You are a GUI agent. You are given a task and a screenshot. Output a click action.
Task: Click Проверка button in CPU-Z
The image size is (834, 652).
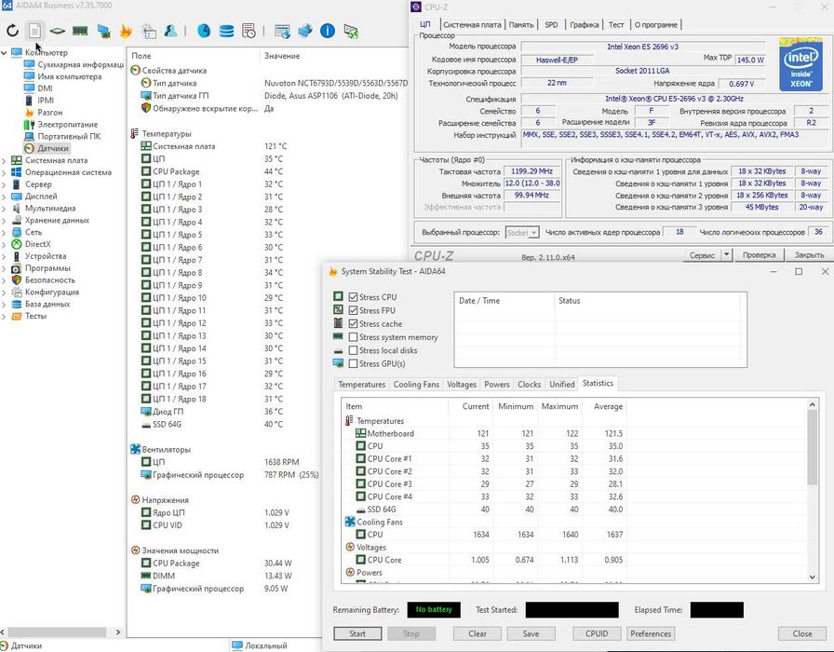(x=759, y=255)
